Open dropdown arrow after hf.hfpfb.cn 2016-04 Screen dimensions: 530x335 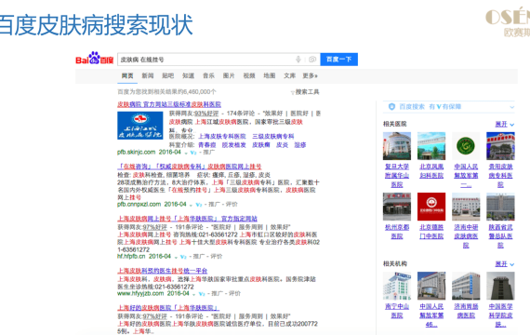(x=176, y=257)
